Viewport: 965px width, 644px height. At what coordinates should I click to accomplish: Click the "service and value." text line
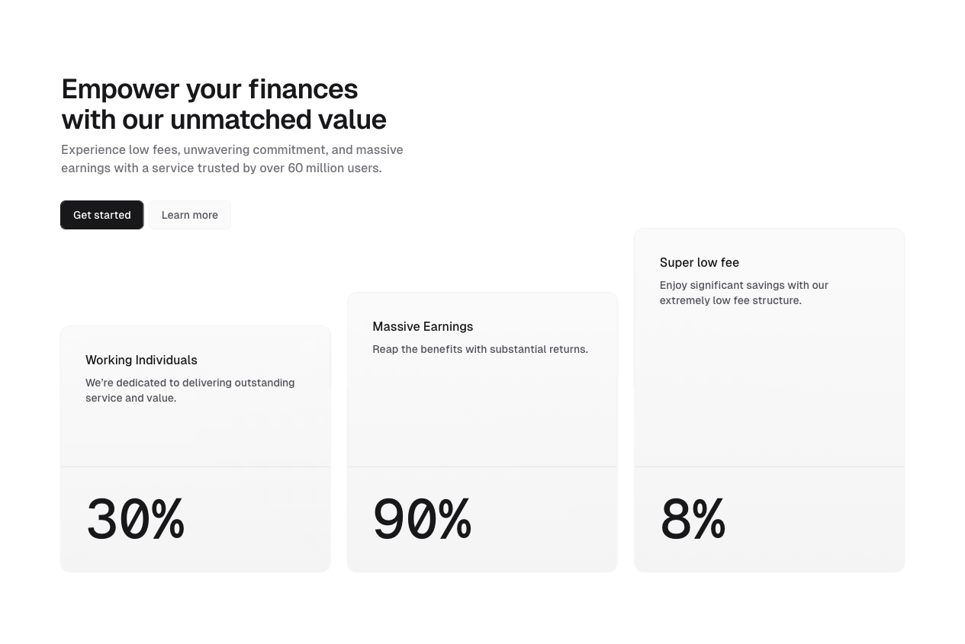point(130,398)
